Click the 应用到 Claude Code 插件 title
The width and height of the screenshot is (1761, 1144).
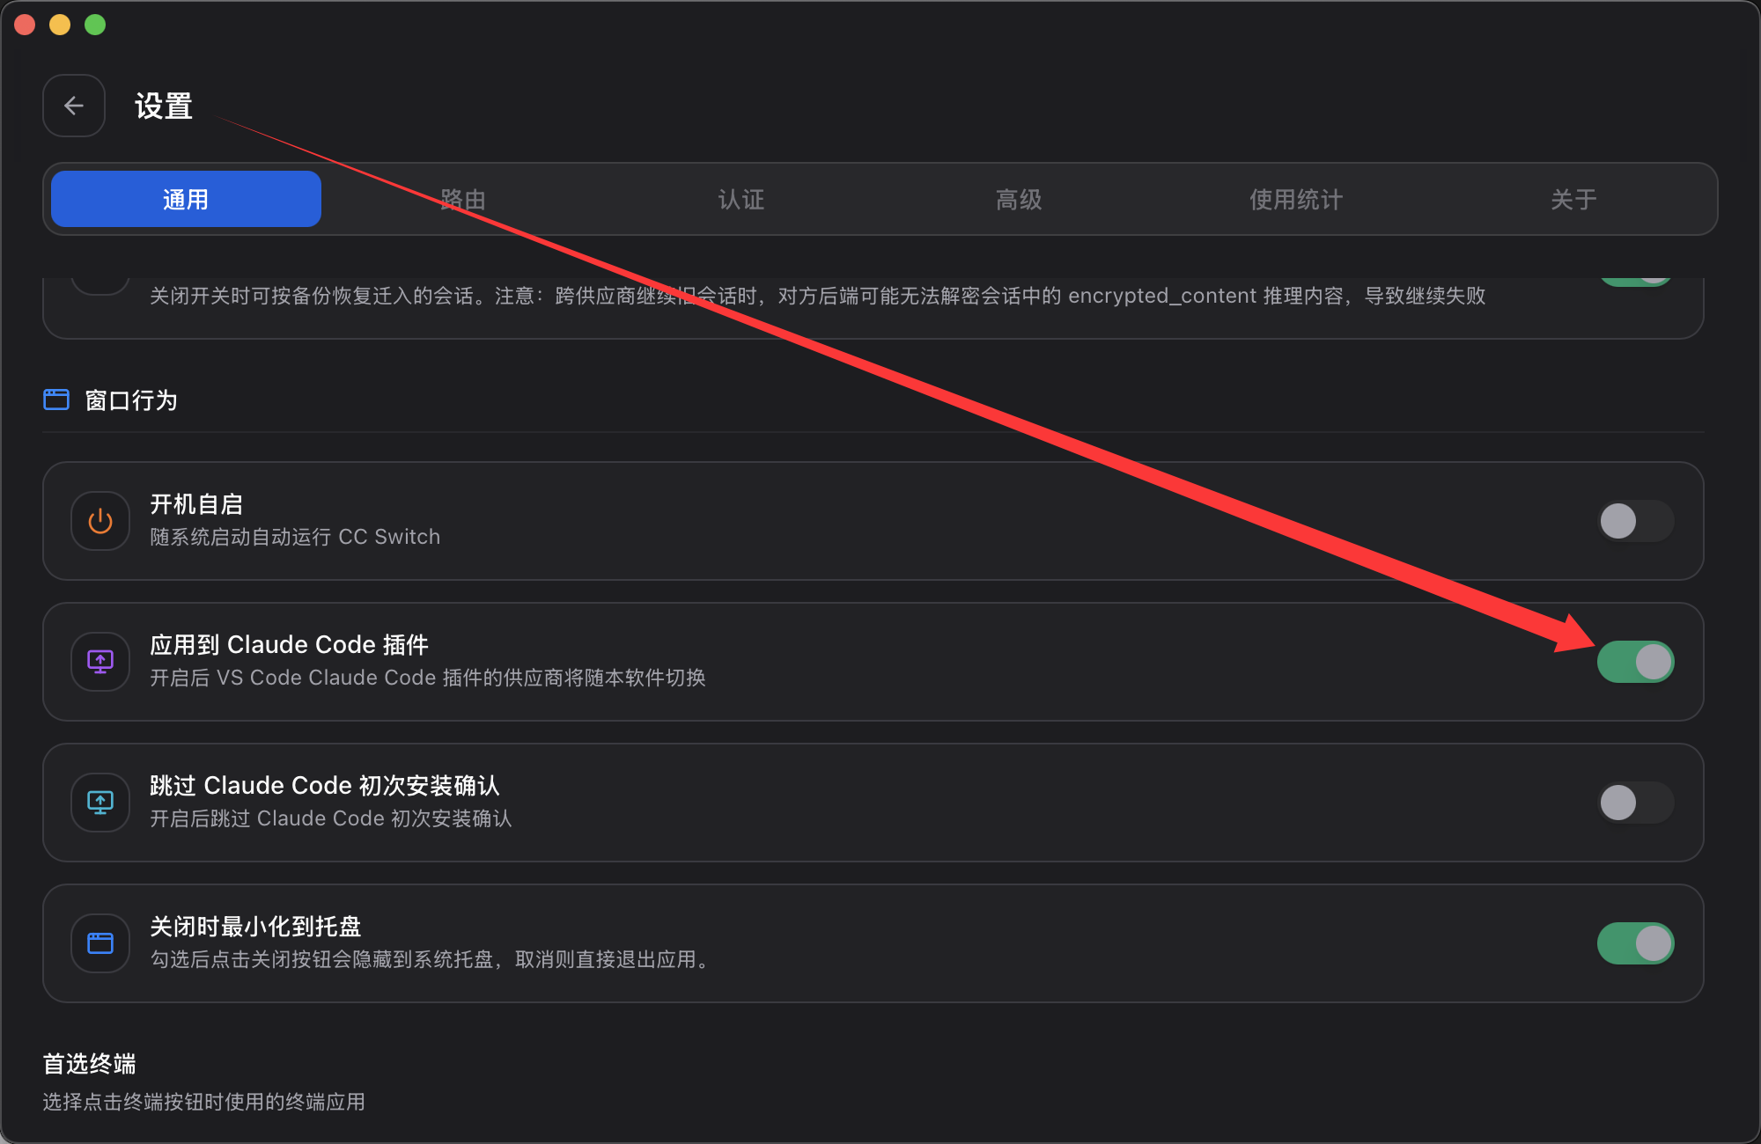(x=289, y=645)
